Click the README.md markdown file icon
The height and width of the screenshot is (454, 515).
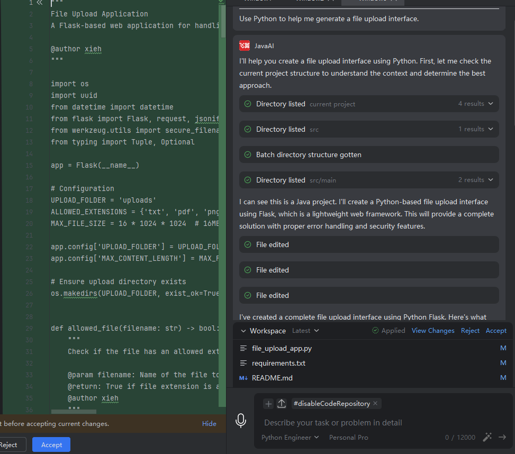[x=243, y=378]
